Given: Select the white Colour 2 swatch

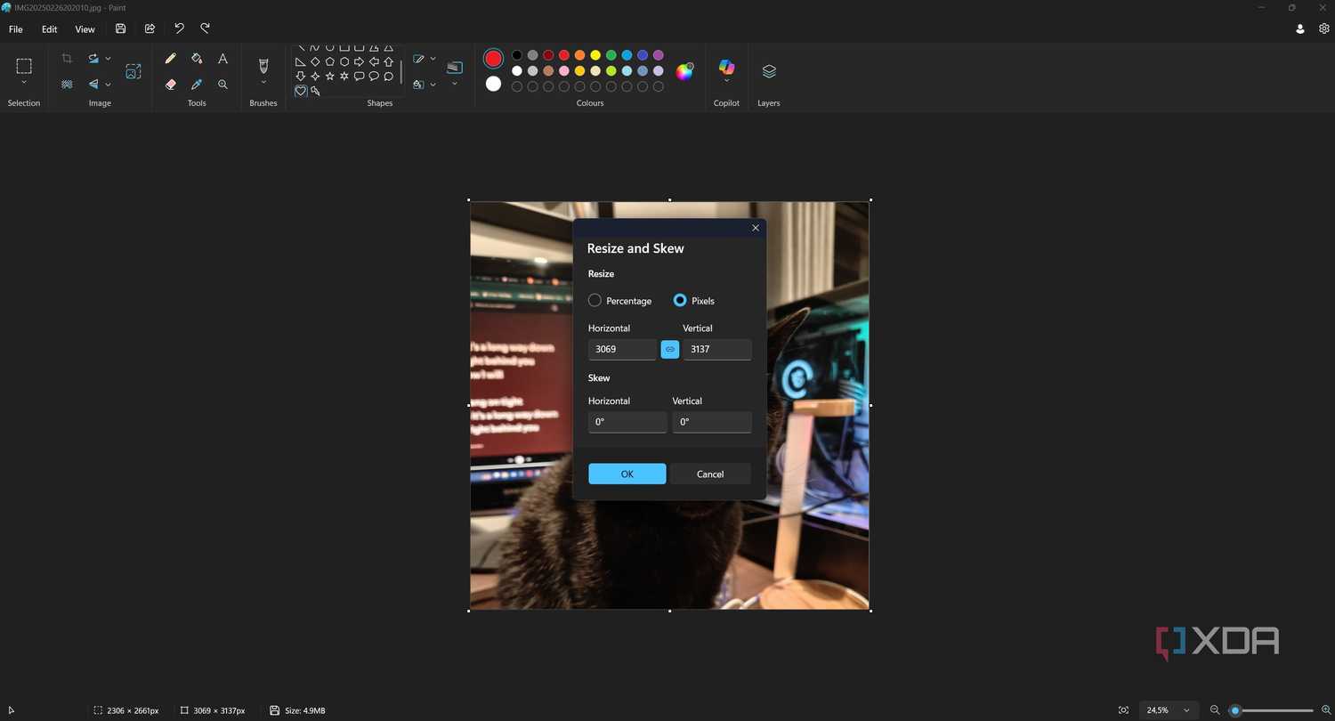Looking at the screenshot, I should 493,84.
